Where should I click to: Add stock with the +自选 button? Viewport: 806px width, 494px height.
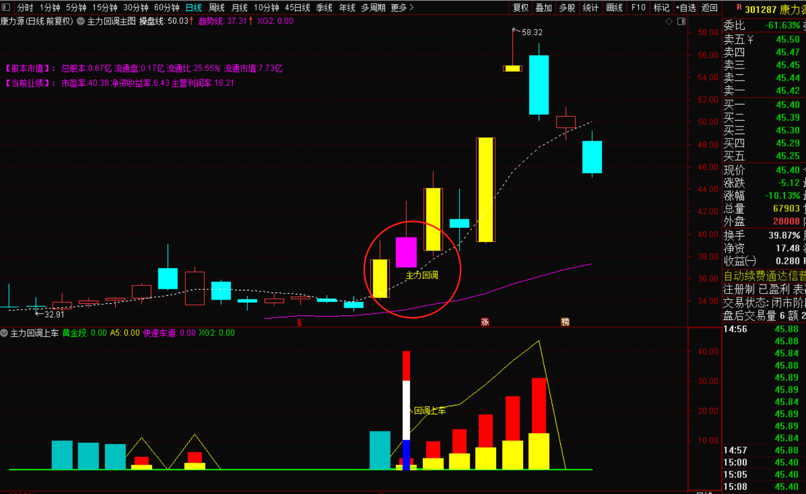point(685,8)
